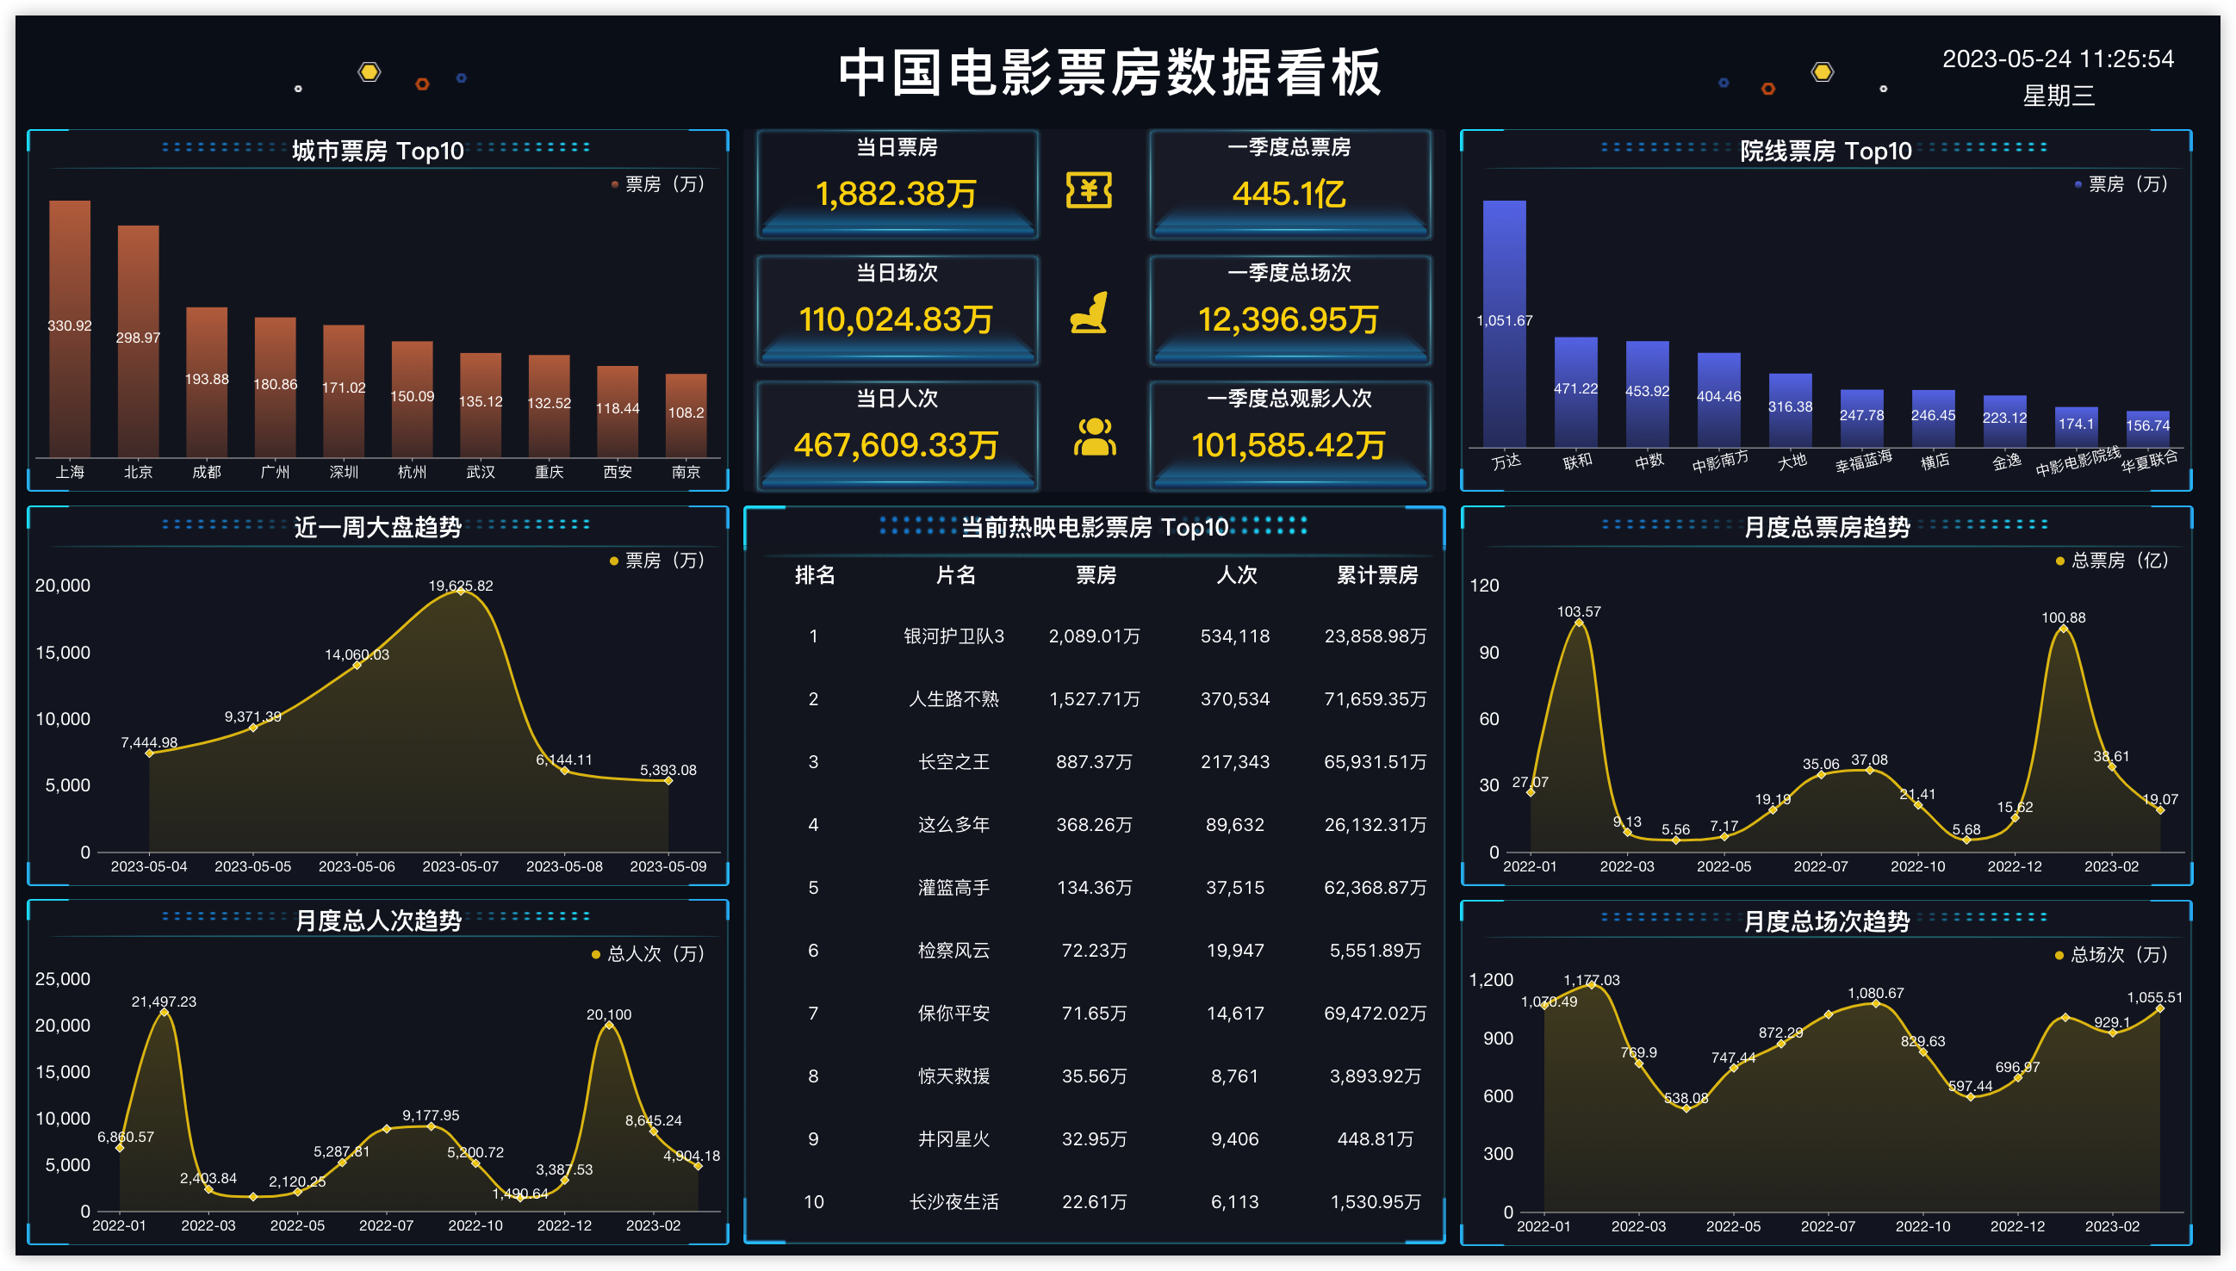The width and height of the screenshot is (2236, 1271).
Task: Click the 上海 bar in city chart
Action: point(70,328)
